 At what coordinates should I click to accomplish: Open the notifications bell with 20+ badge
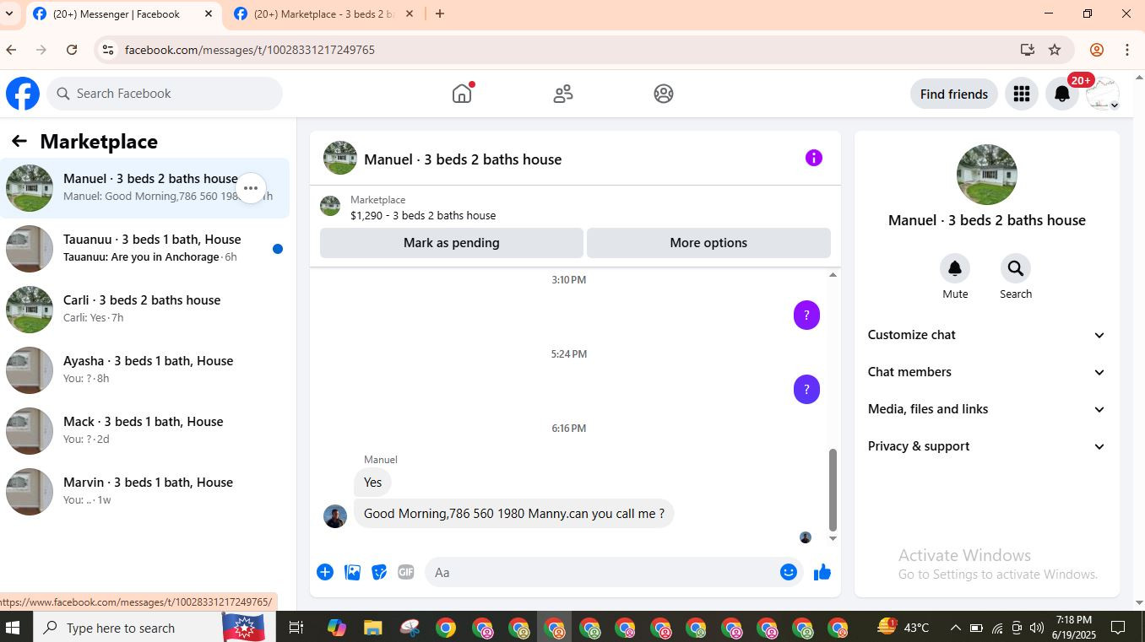[1062, 94]
